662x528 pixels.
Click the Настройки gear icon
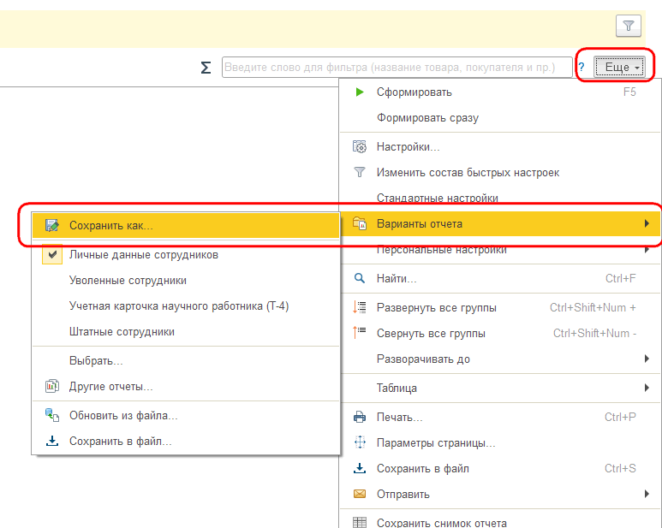click(360, 147)
